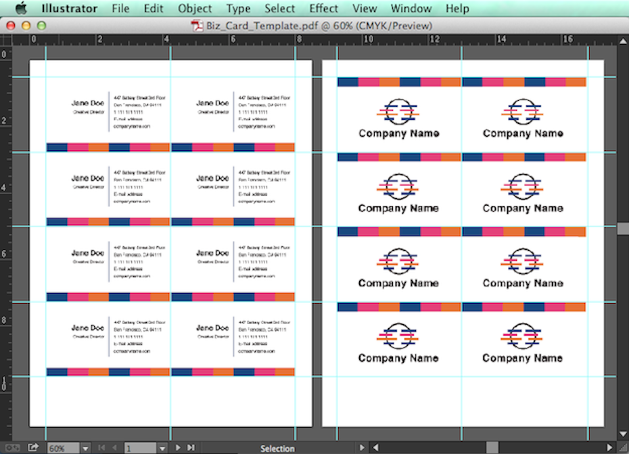
Task: Go to the first artboard
Action: (x=102, y=448)
